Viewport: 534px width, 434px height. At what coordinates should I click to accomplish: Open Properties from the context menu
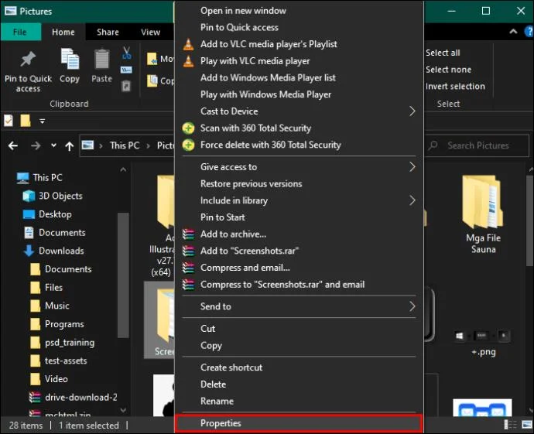tap(299, 423)
